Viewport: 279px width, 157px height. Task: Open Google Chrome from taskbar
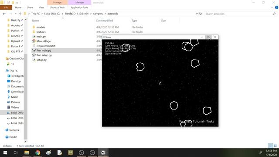(37, 153)
